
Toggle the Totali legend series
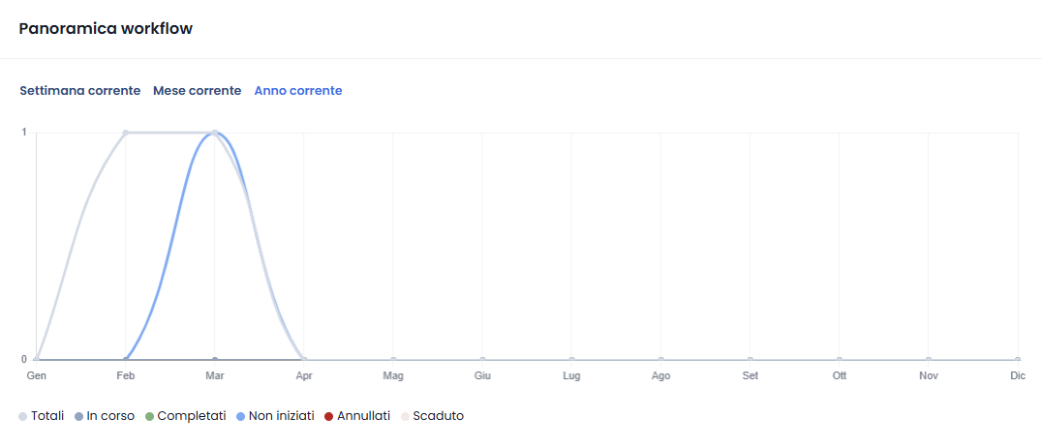point(42,416)
